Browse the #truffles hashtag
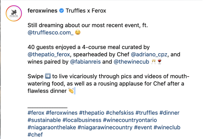This screenshot has height=139, width=203. click(x=146, y=113)
